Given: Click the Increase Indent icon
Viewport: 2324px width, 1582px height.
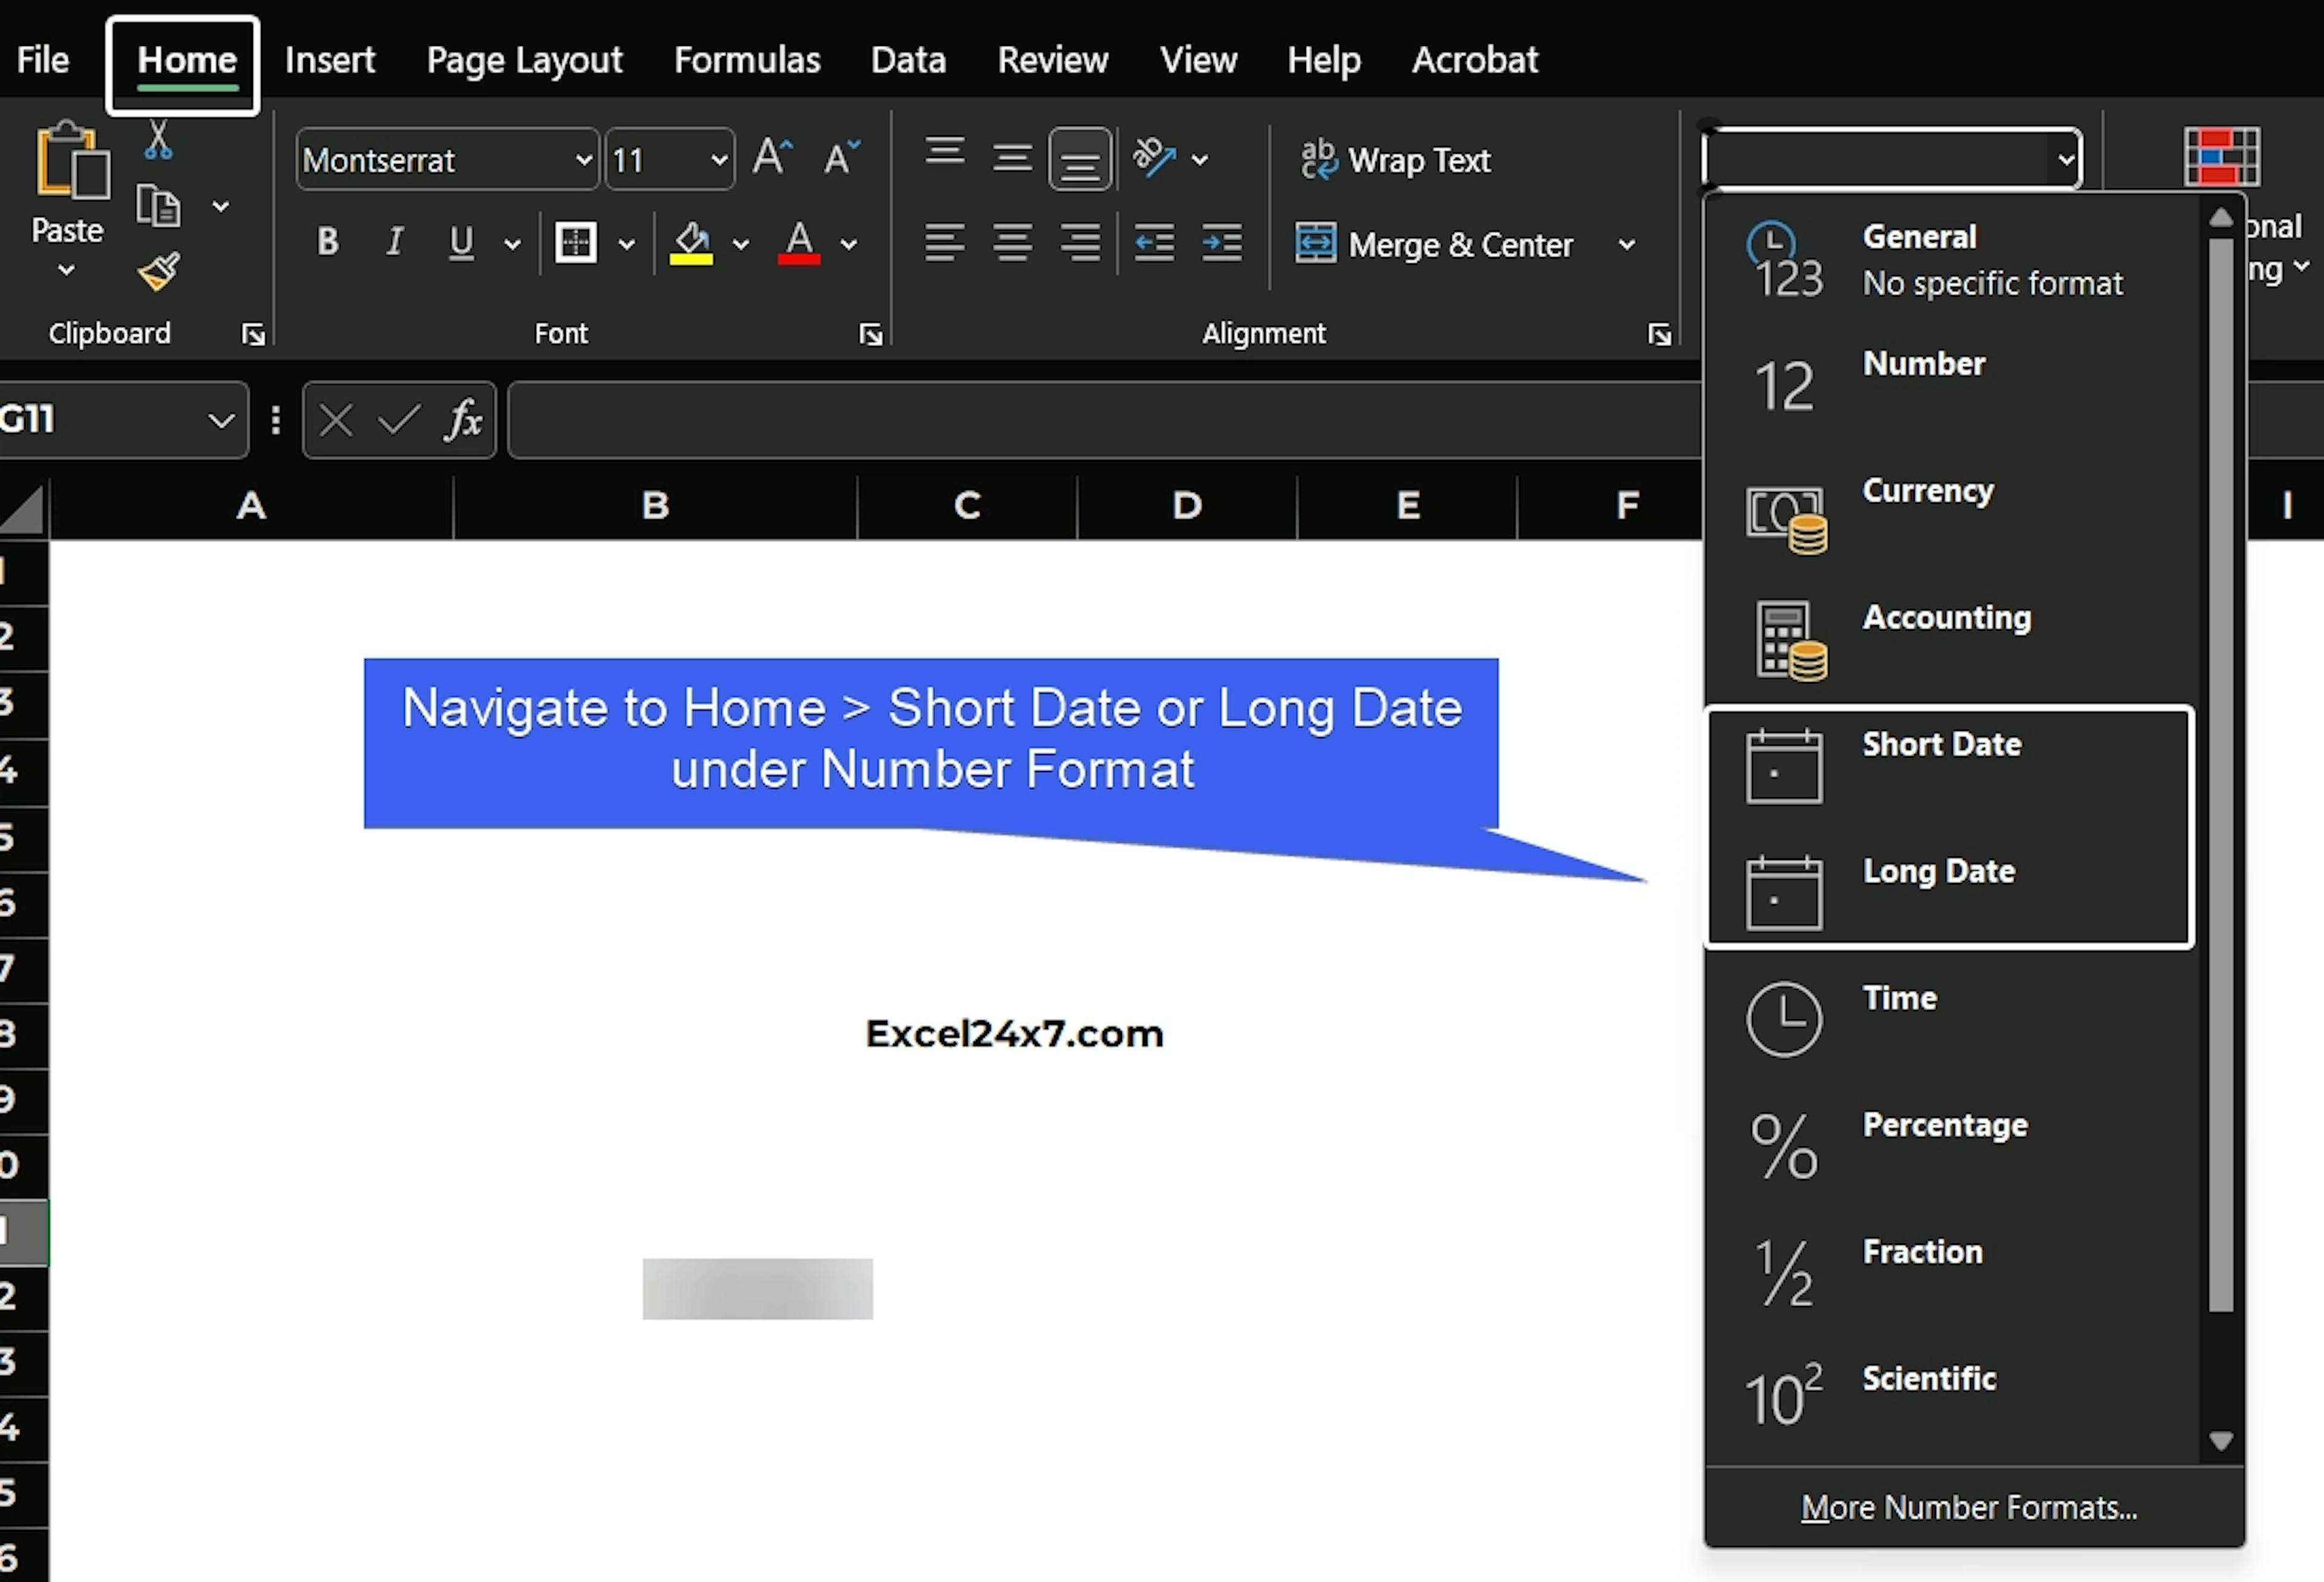Looking at the screenshot, I should (x=1221, y=243).
